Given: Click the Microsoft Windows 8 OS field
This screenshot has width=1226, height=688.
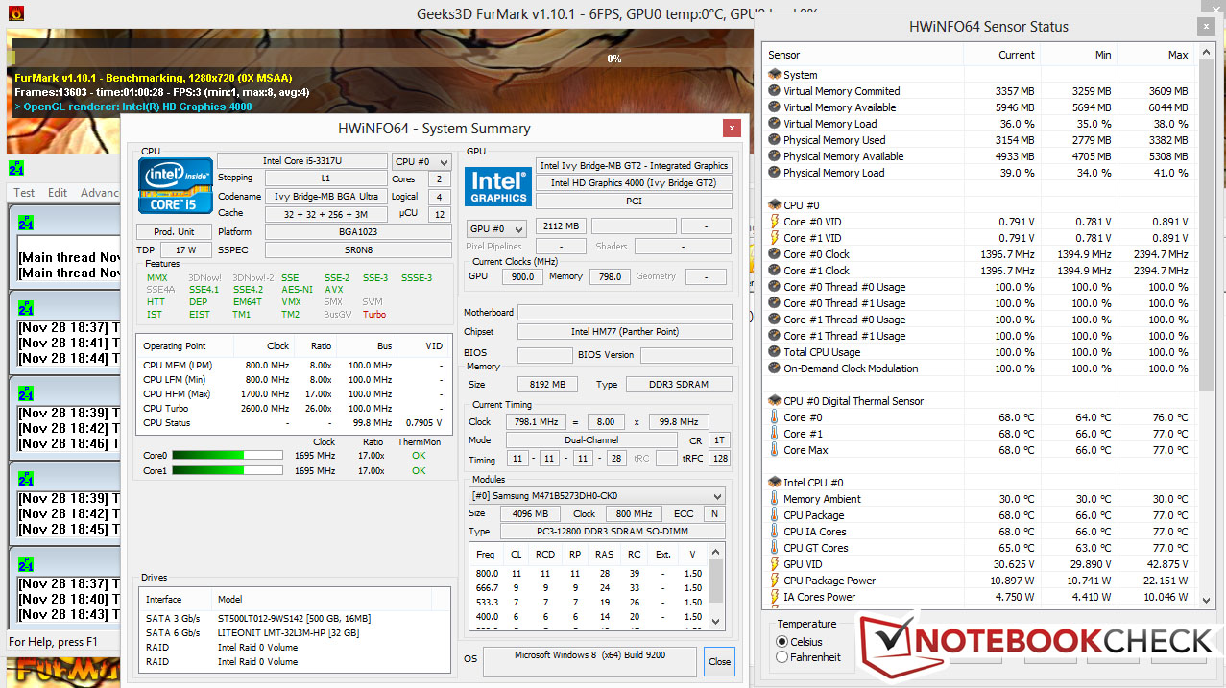Looking at the screenshot, I should pyautogui.click(x=589, y=661).
